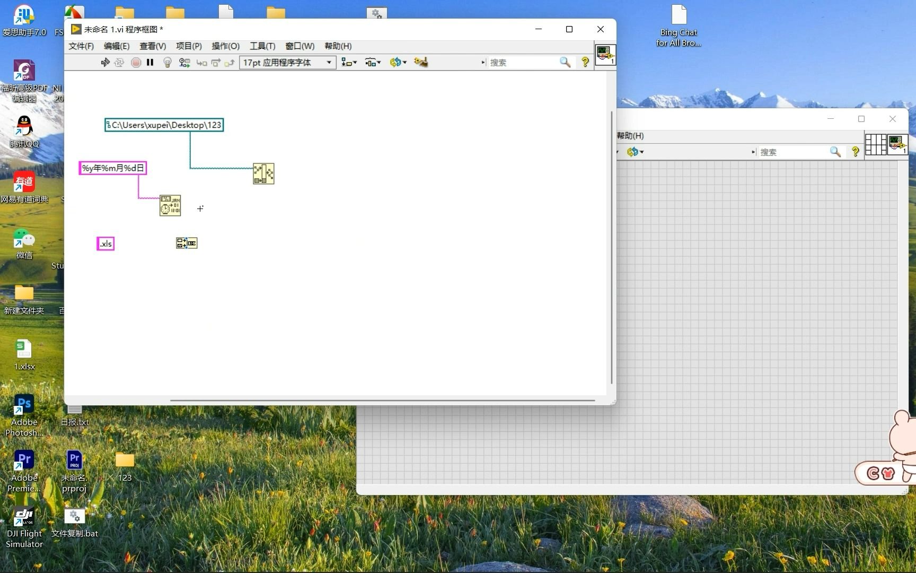Select 1.xlsx desktop file
The image size is (916, 573).
click(x=24, y=355)
